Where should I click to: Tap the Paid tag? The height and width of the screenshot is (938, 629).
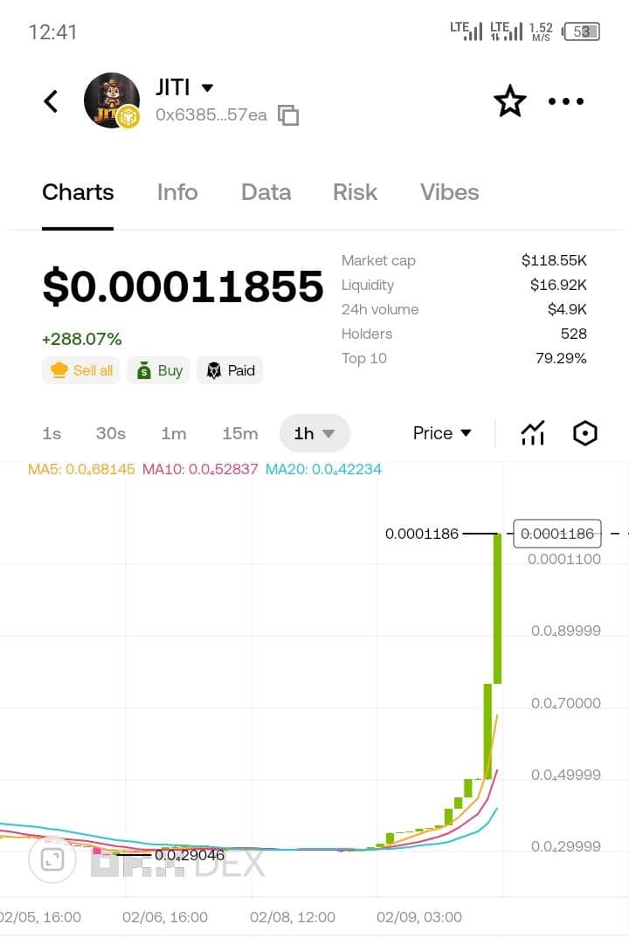230,370
